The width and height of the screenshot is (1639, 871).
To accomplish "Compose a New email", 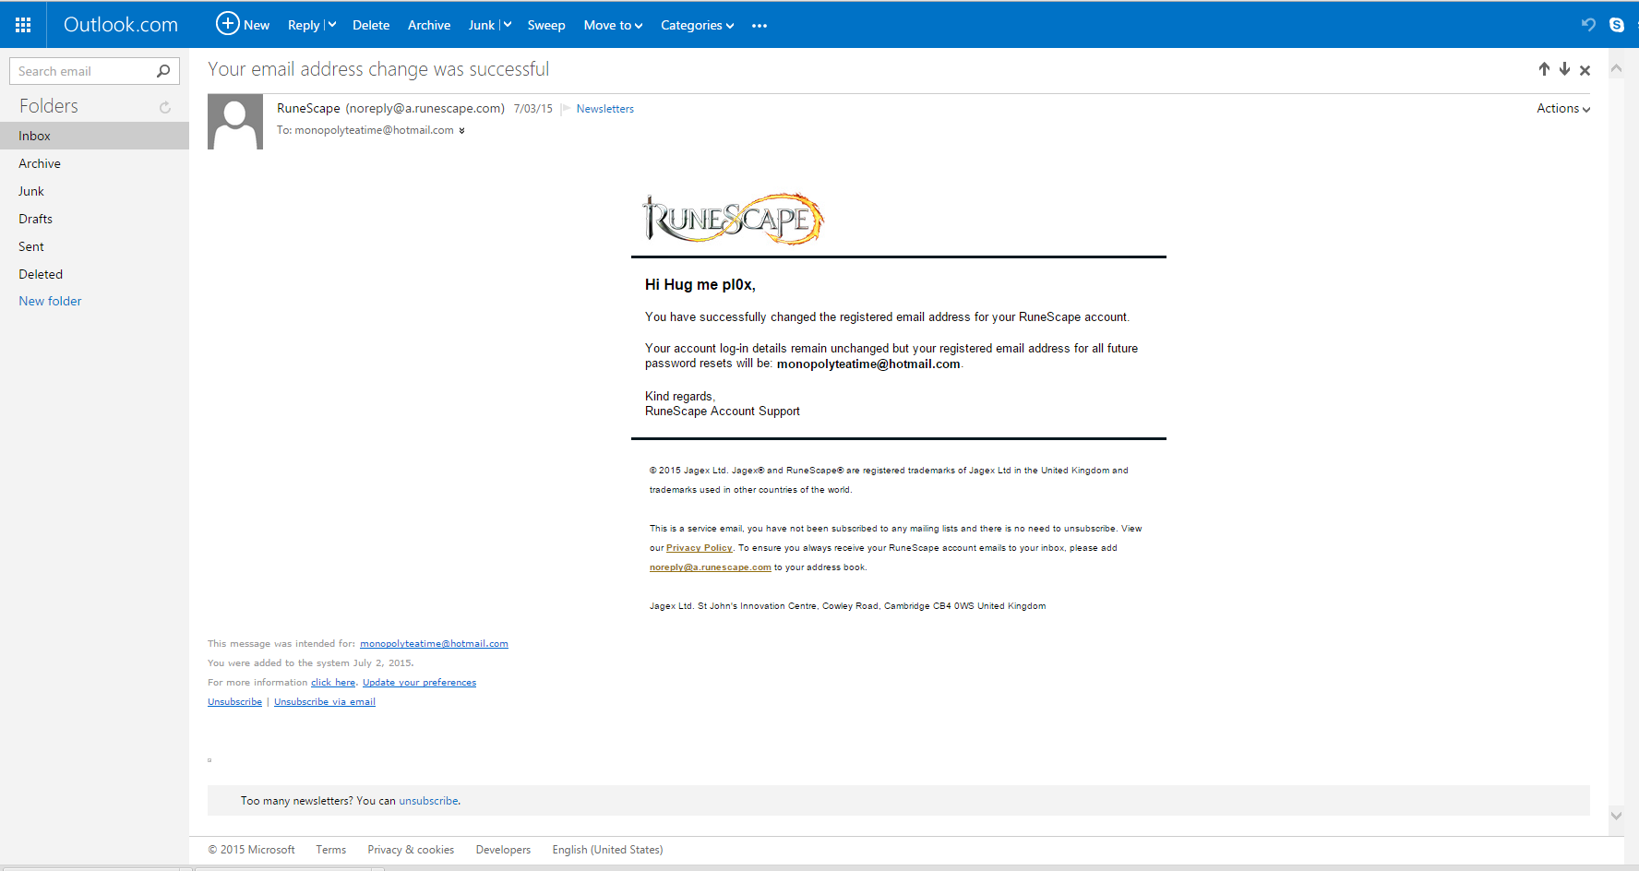I will pos(243,24).
